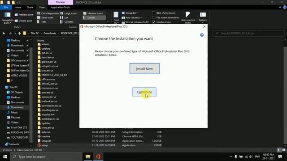The height and width of the screenshot is (161, 287).
Task: Click Downloads in the address bar
Action: (x=50, y=33)
